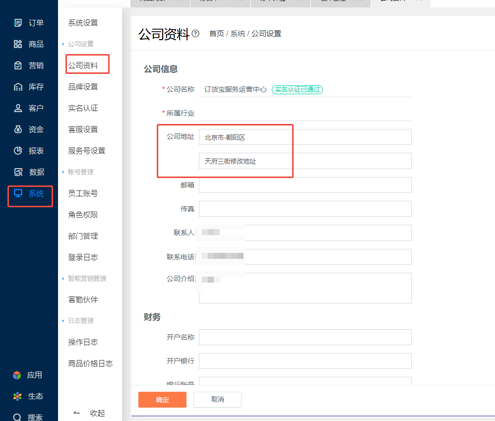Open 客勤伙伴 menu item
Viewport: 495px width, 421px height.
[83, 300]
